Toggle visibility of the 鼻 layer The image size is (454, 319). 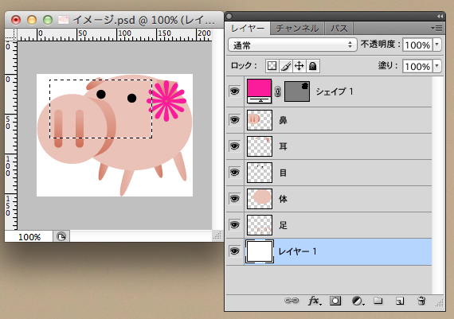click(234, 120)
